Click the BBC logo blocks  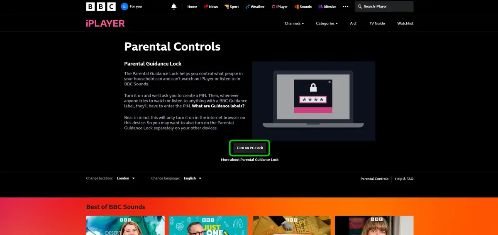pos(101,7)
